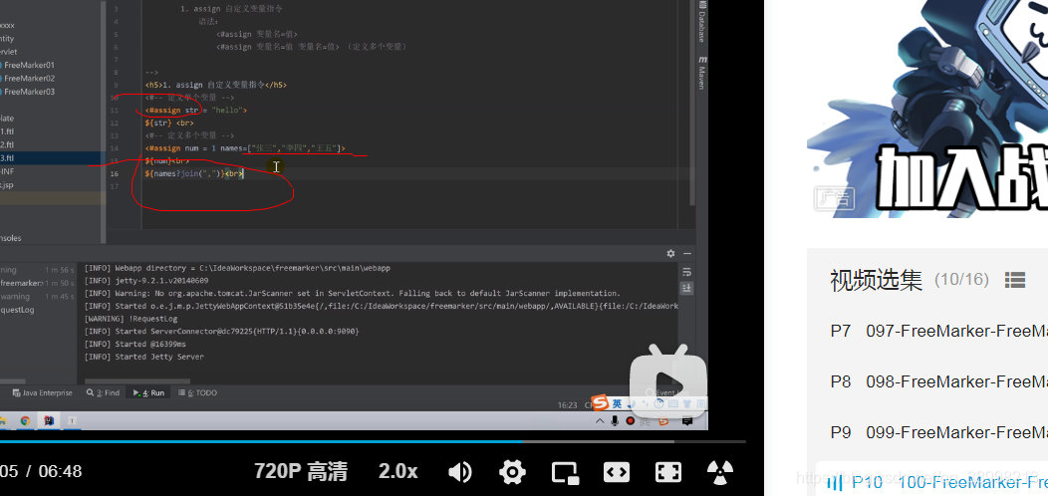The height and width of the screenshot is (496, 1048).
Task: Click the 16:23 cursor position in status bar
Action: [568, 405]
